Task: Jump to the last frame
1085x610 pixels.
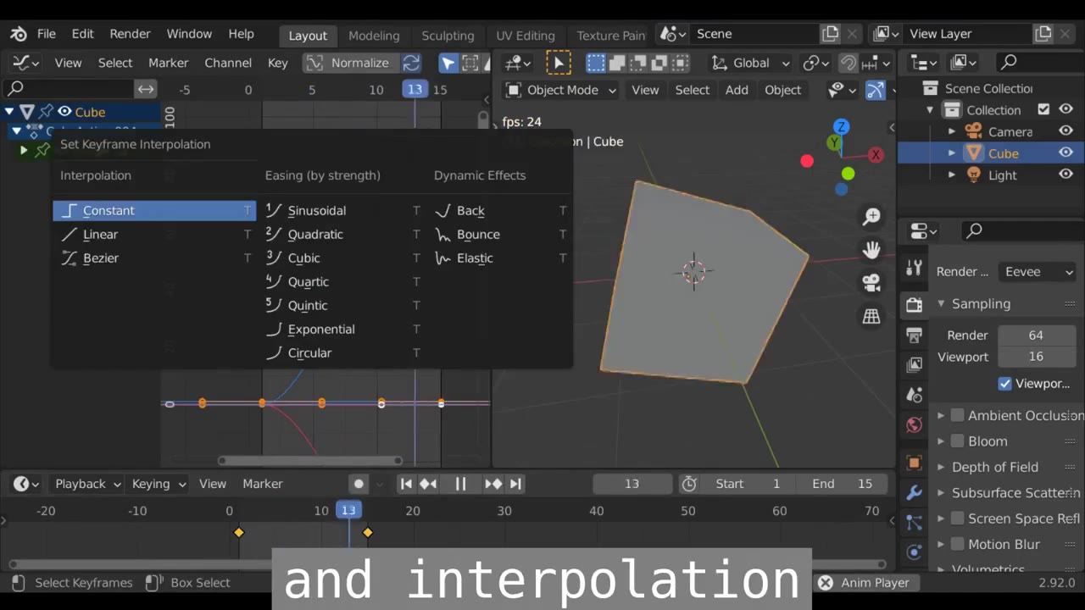Action: pyautogui.click(x=515, y=484)
